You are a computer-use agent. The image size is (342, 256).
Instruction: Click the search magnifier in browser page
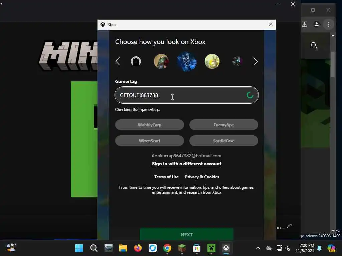coord(314,46)
